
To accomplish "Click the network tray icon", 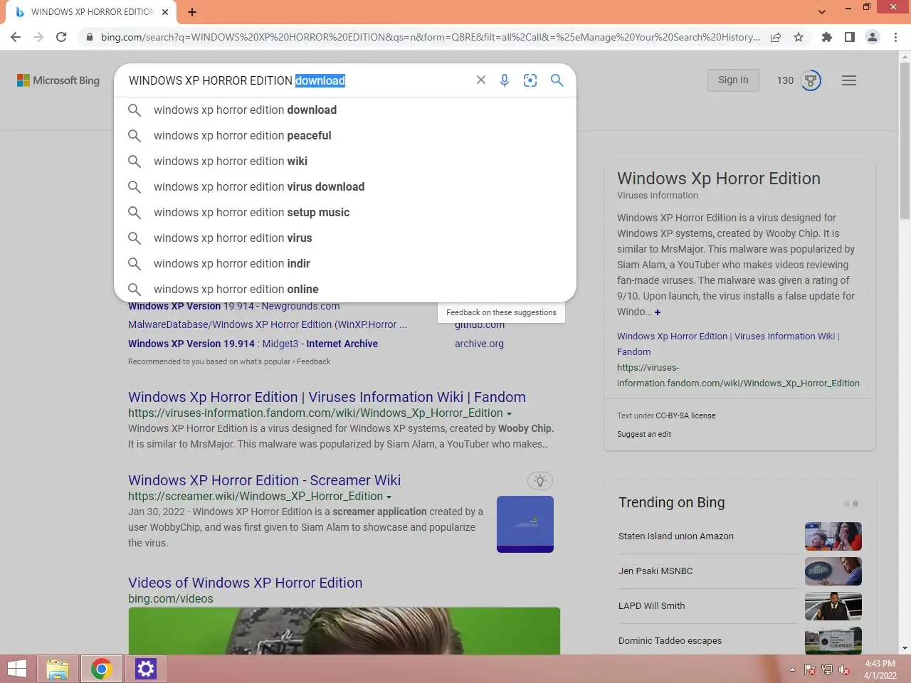I will (x=827, y=669).
